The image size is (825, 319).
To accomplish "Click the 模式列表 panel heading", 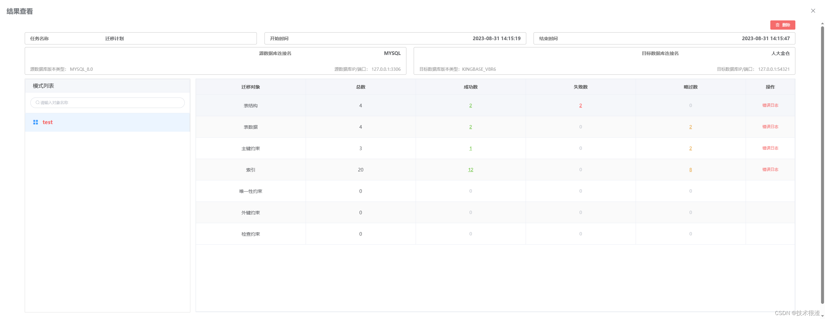I will pyautogui.click(x=43, y=86).
